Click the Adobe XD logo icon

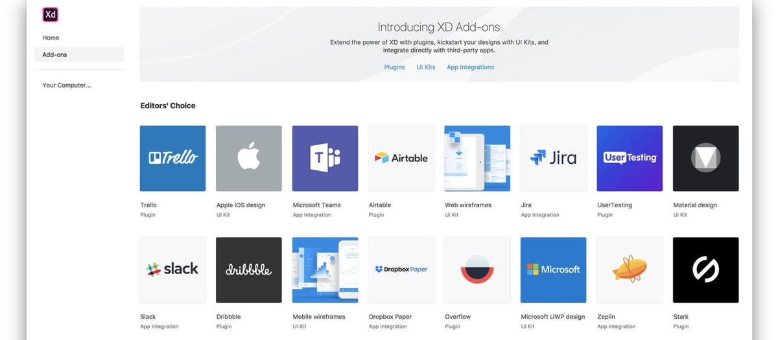[x=51, y=15]
